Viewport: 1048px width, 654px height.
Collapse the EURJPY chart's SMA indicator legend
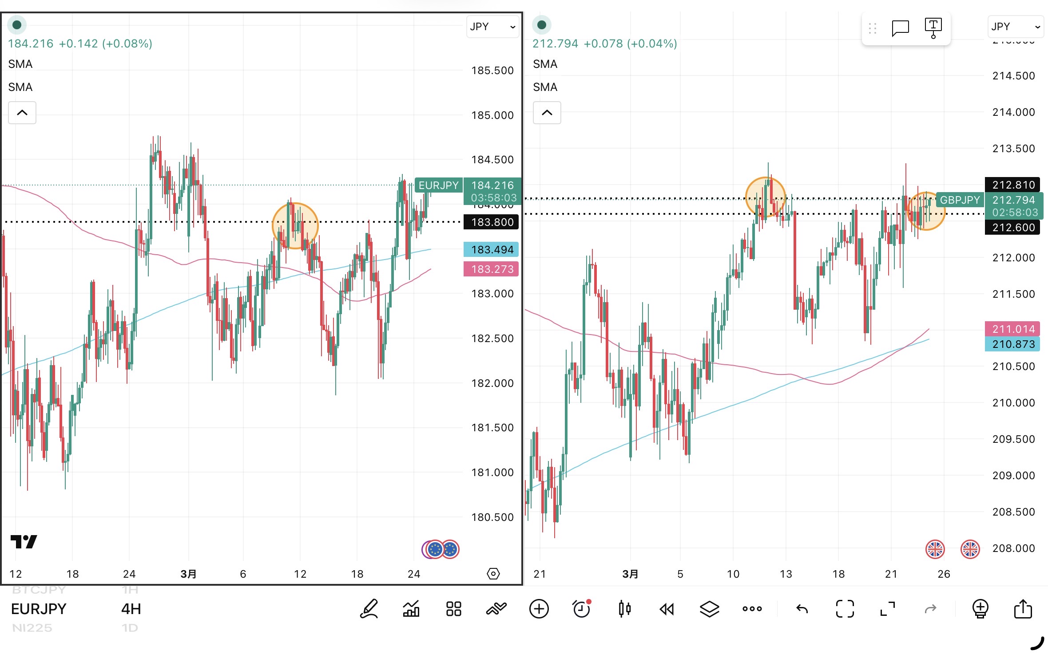22,113
